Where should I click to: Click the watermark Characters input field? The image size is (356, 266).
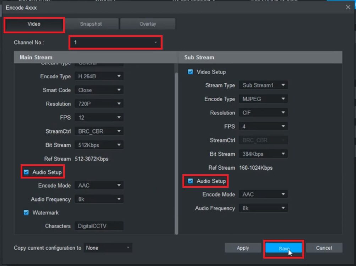pos(99,226)
